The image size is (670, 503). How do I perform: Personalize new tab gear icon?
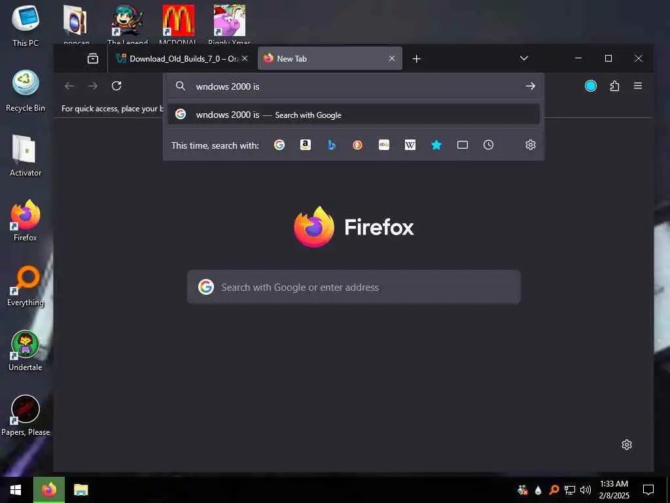point(626,445)
